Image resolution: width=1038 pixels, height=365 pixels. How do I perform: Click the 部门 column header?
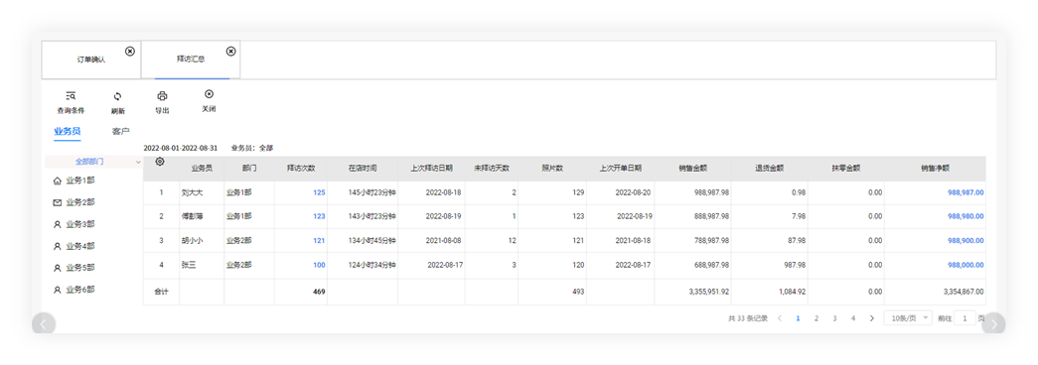[249, 169]
